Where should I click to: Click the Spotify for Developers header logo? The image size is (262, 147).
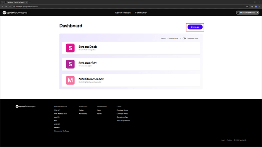[x=15, y=13]
